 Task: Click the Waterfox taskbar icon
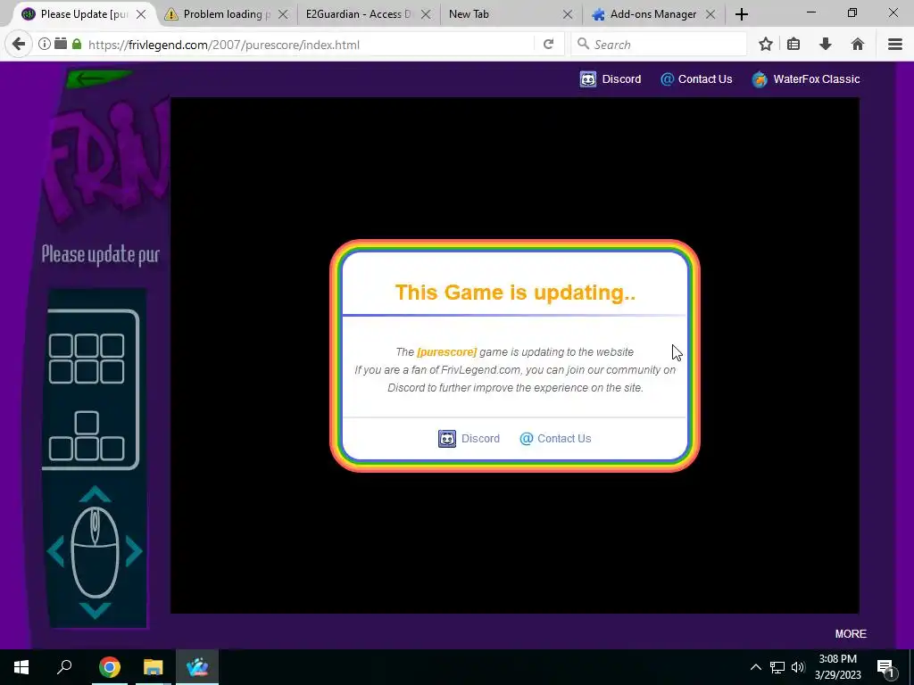(x=197, y=667)
